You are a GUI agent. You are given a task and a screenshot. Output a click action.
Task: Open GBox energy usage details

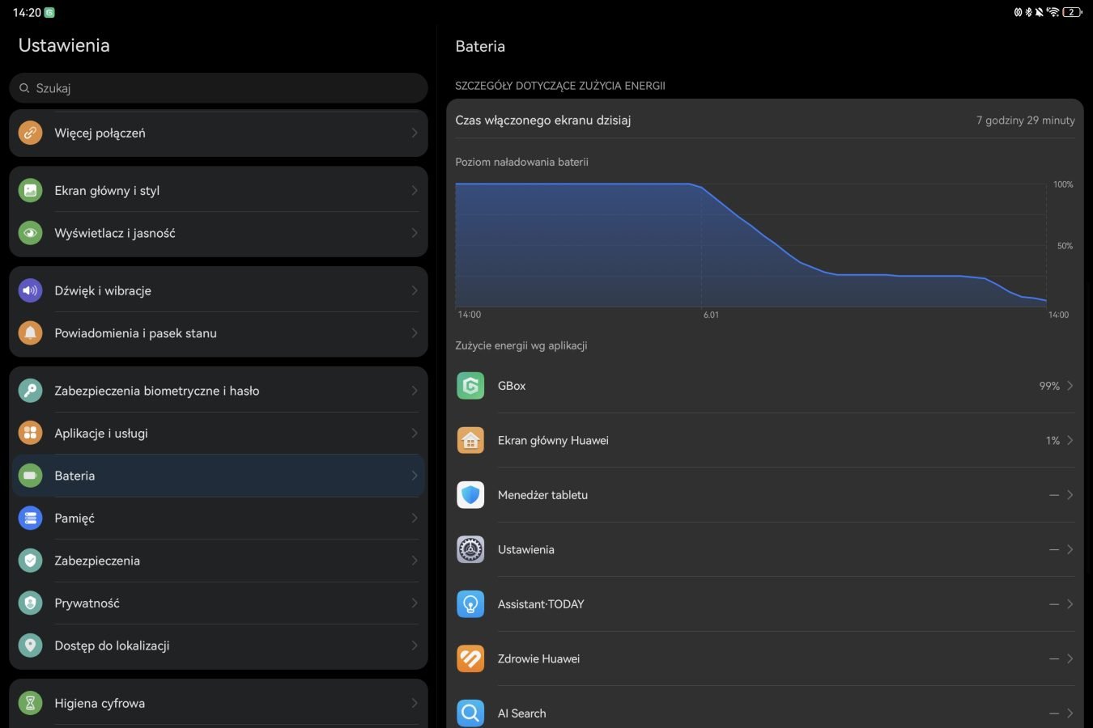pos(765,386)
